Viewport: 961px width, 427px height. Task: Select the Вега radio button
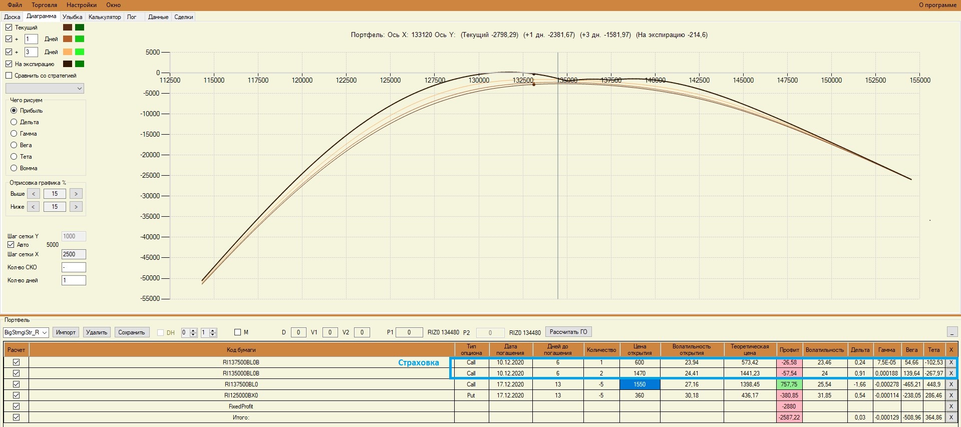pos(14,145)
